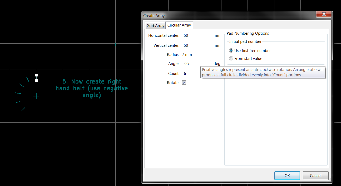Click the Angle field showing -27

click(x=196, y=64)
